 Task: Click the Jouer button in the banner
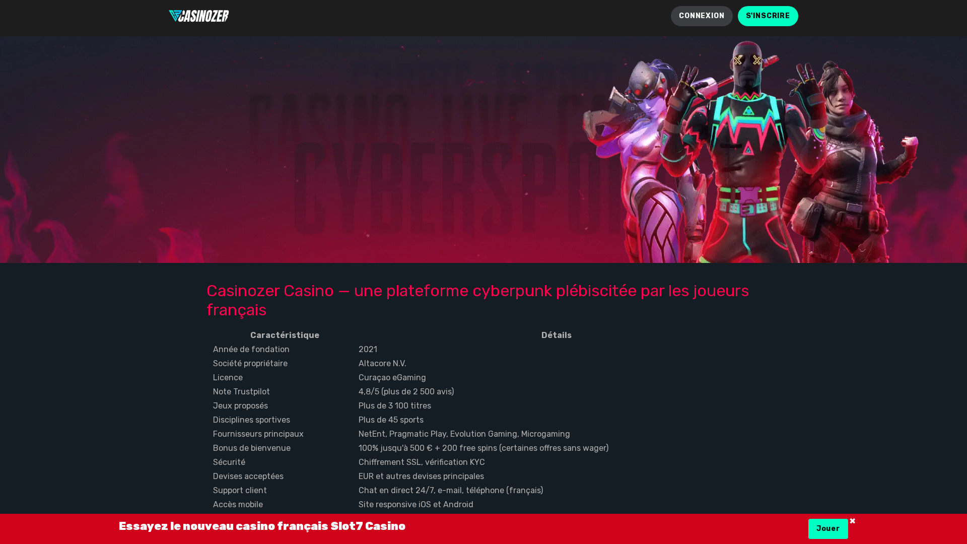828,529
